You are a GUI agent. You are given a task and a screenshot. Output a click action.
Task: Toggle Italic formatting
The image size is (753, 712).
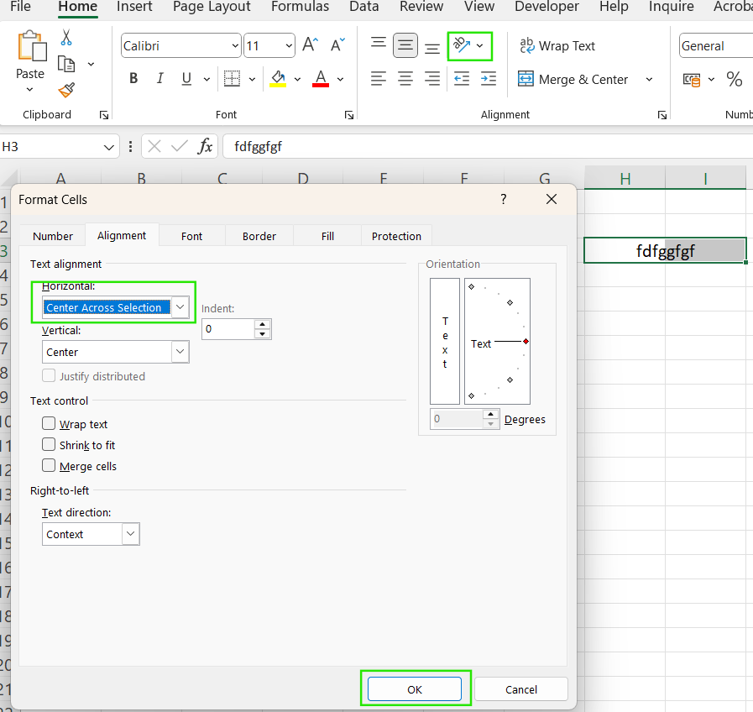[159, 78]
